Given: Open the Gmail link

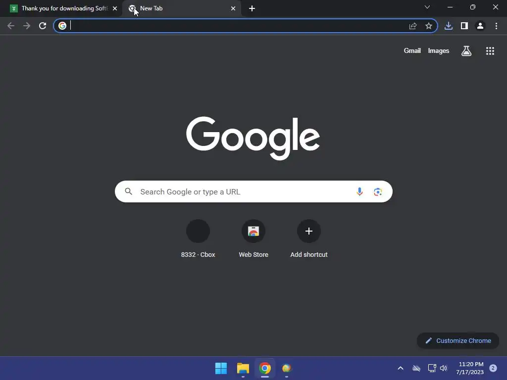Looking at the screenshot, I should click(412, 51).
